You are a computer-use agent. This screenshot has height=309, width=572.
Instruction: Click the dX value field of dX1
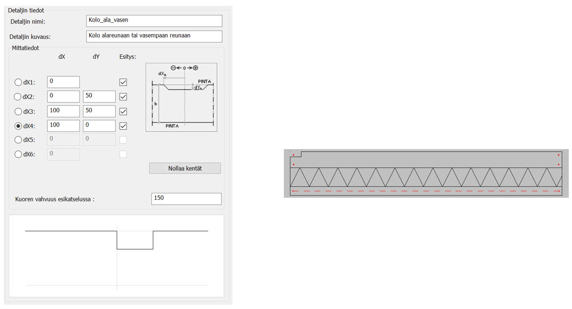(63, 82)
